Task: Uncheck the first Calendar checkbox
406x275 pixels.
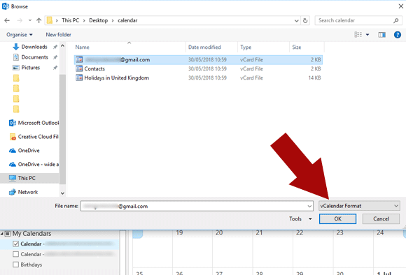Action: tap(15, 244)
